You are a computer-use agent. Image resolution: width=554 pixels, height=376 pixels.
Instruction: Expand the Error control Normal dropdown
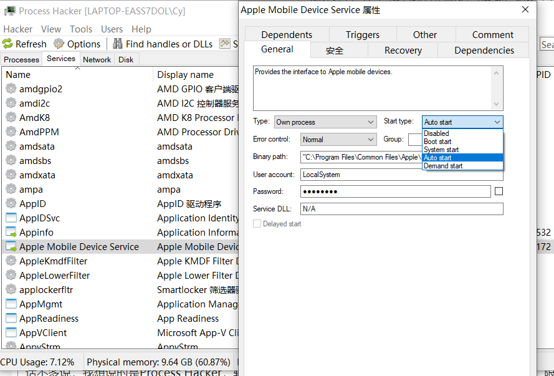pos(338,140)
